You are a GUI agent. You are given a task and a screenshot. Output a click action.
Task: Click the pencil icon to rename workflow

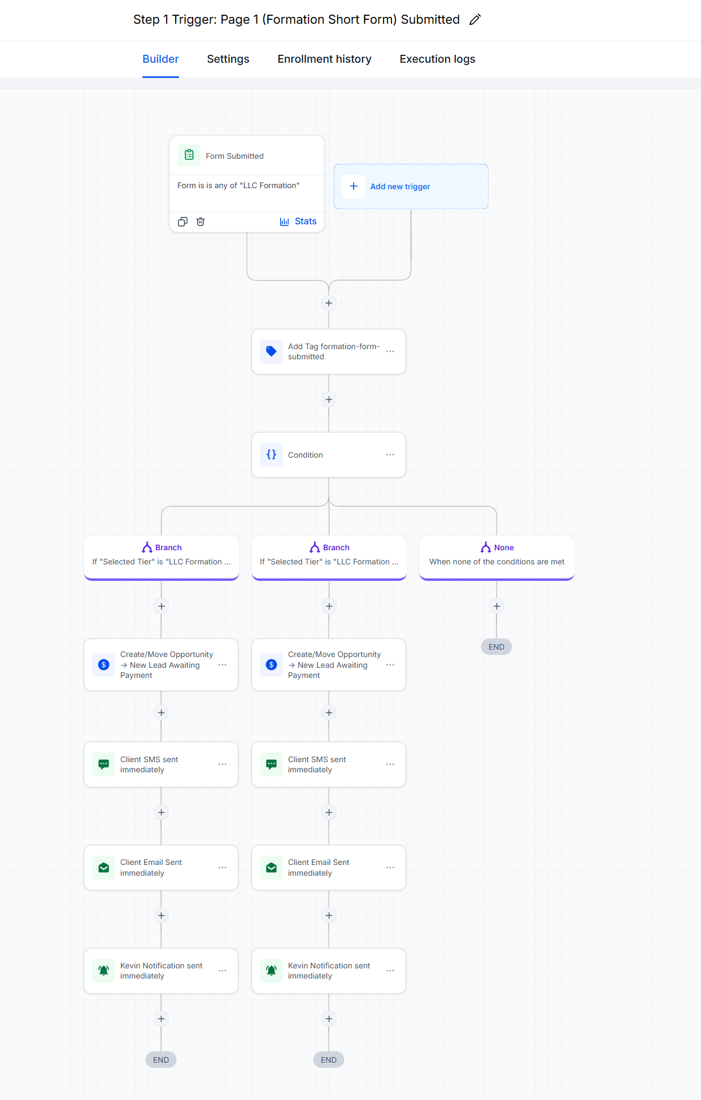(475, 20)
